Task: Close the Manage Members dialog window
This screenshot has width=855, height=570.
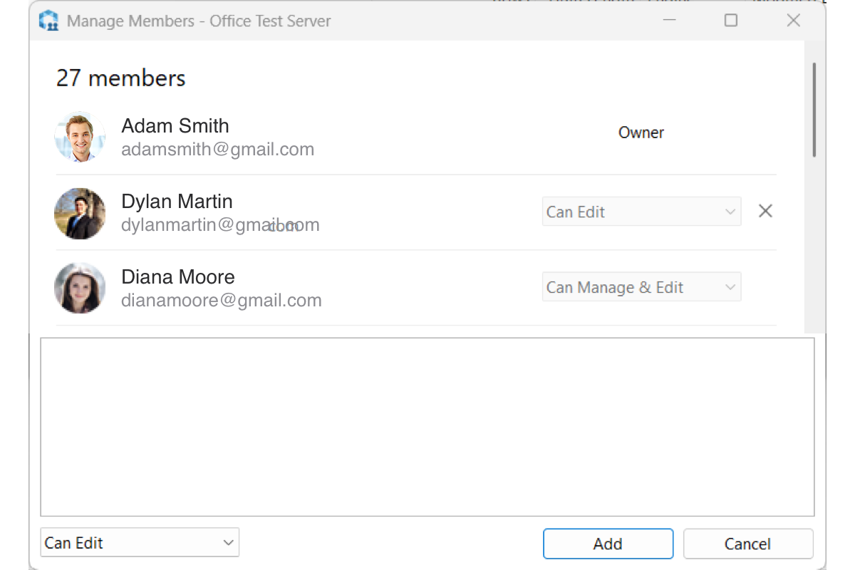Action: [x=793, y=20]
